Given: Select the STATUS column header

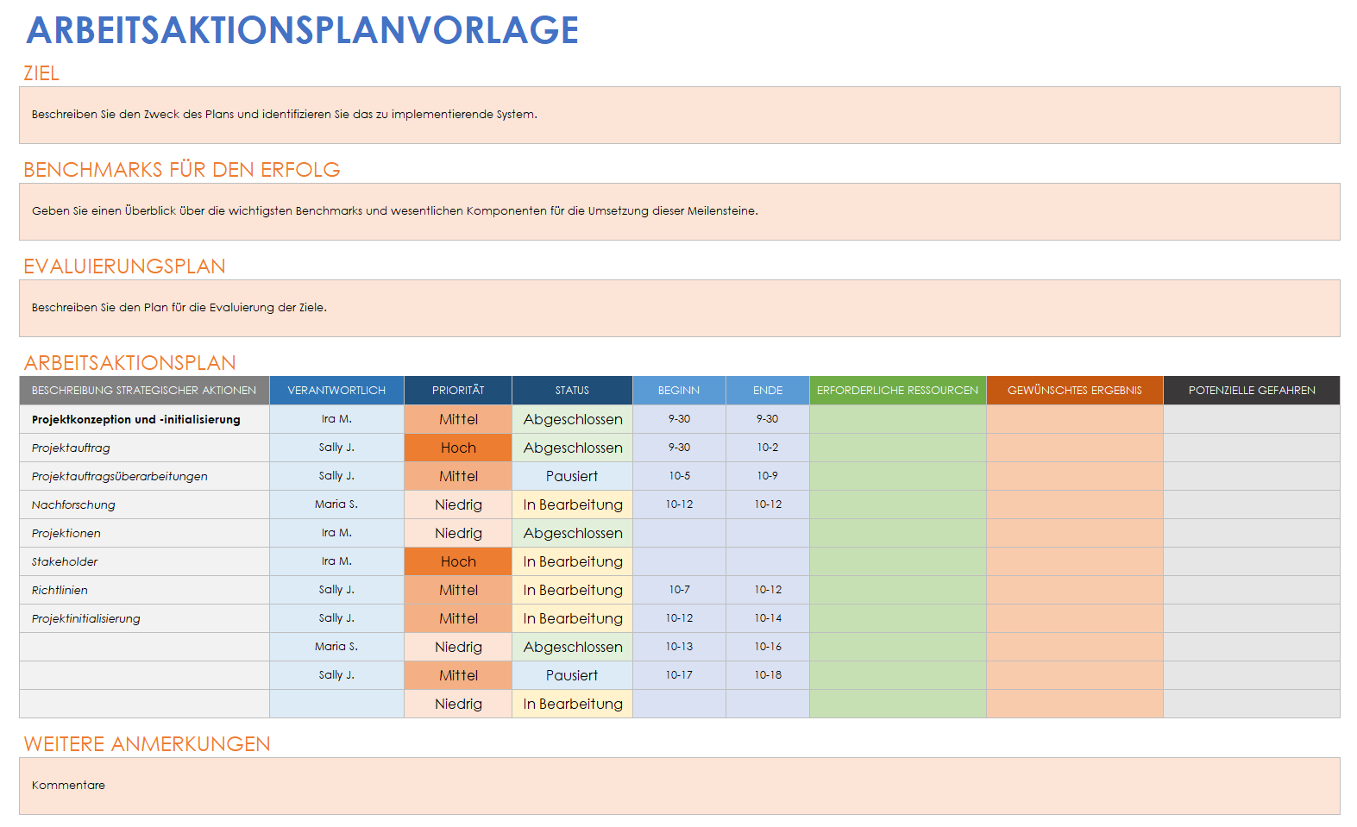Looking at the screenshot, I should 572,391.
